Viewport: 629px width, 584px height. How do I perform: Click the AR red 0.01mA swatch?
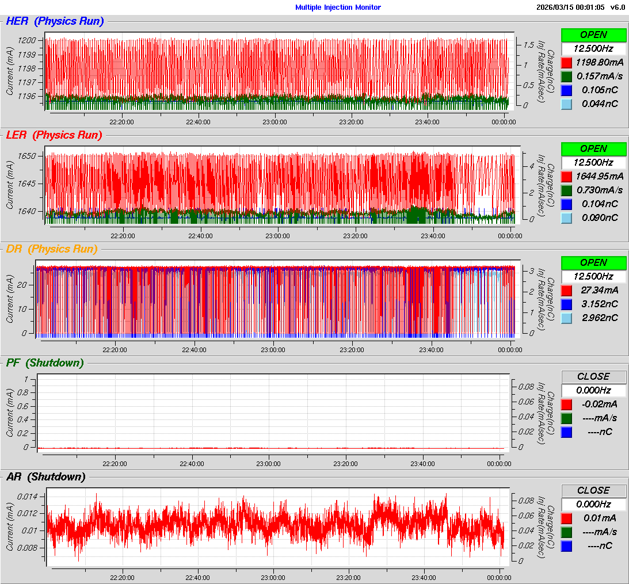point(566,518)
